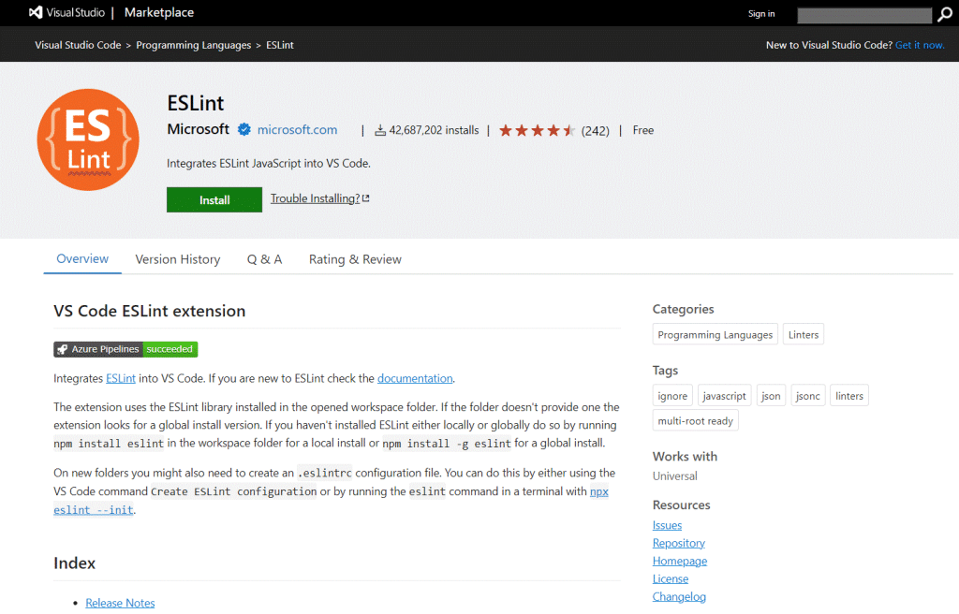Click the 'Universal' works-with value
Screen dimensions: 959x614
tap(674, 475)
